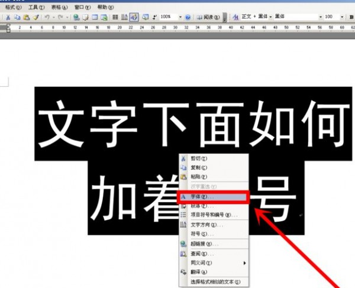The image size is (355, 288).
Task: Open the font name dropdown showing 黑体
Action: [320, 17]
